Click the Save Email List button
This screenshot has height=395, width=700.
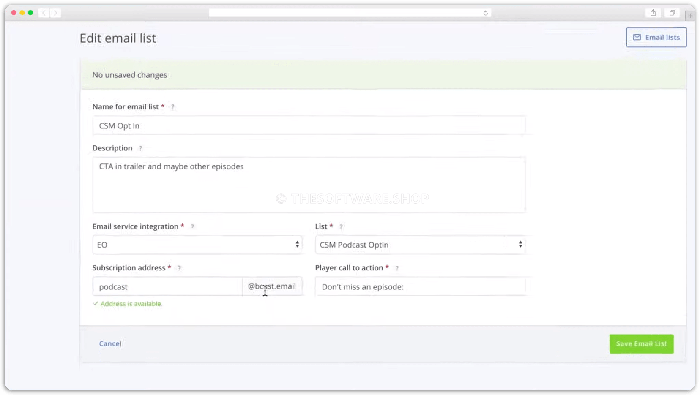pos(641,344)
